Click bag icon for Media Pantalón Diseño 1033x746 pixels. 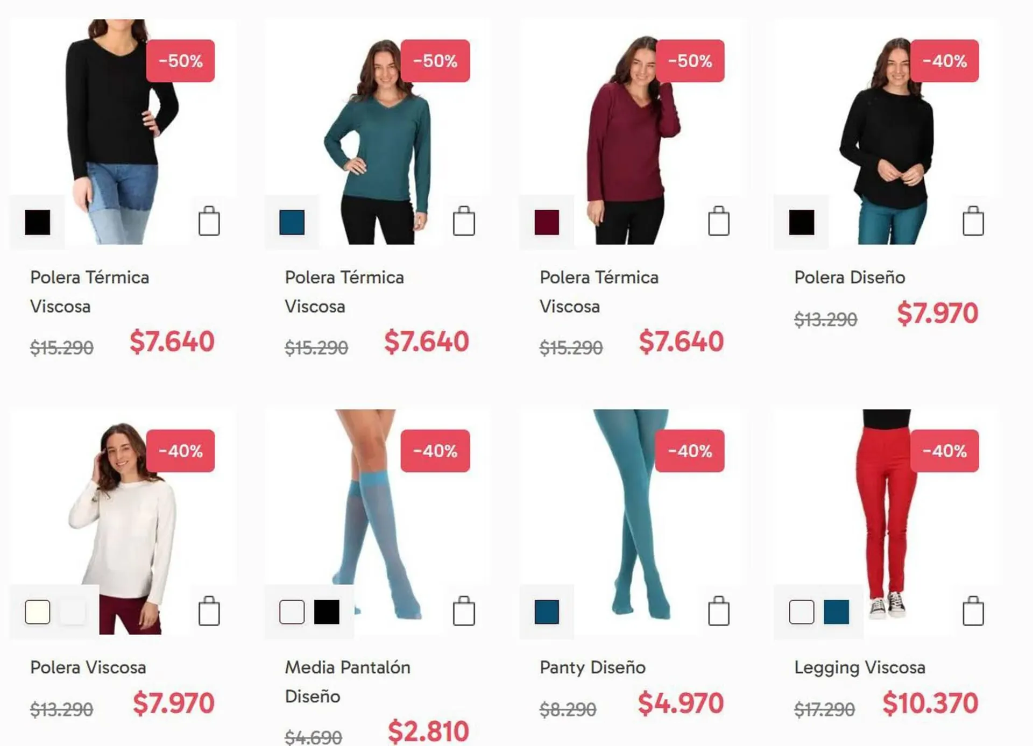(464, 611)
